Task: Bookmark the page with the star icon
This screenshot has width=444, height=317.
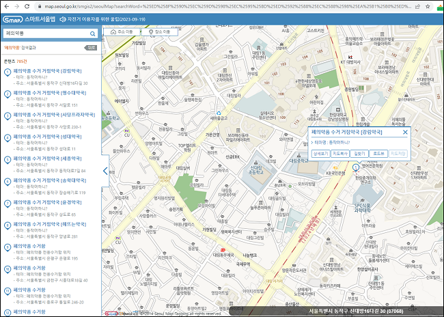Action: 428,6
